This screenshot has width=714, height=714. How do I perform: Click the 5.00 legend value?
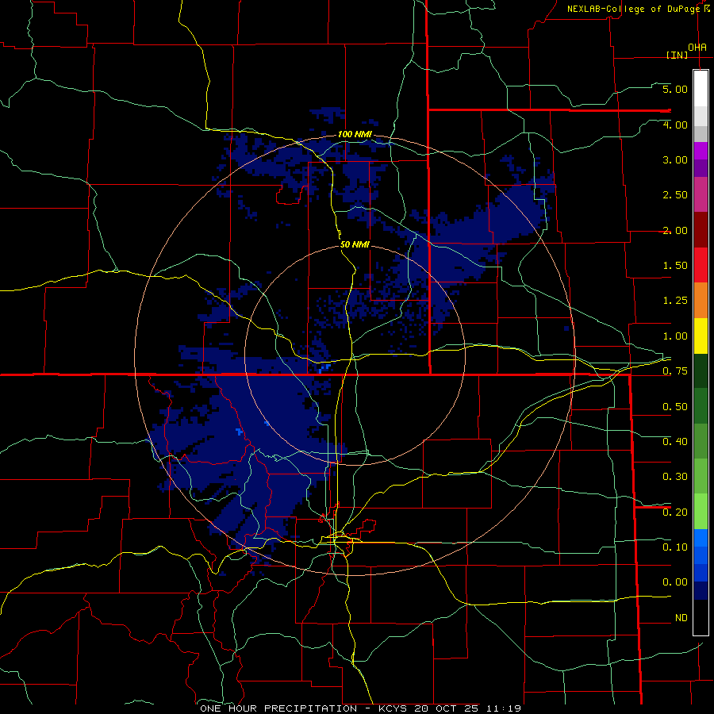(675, 89)
